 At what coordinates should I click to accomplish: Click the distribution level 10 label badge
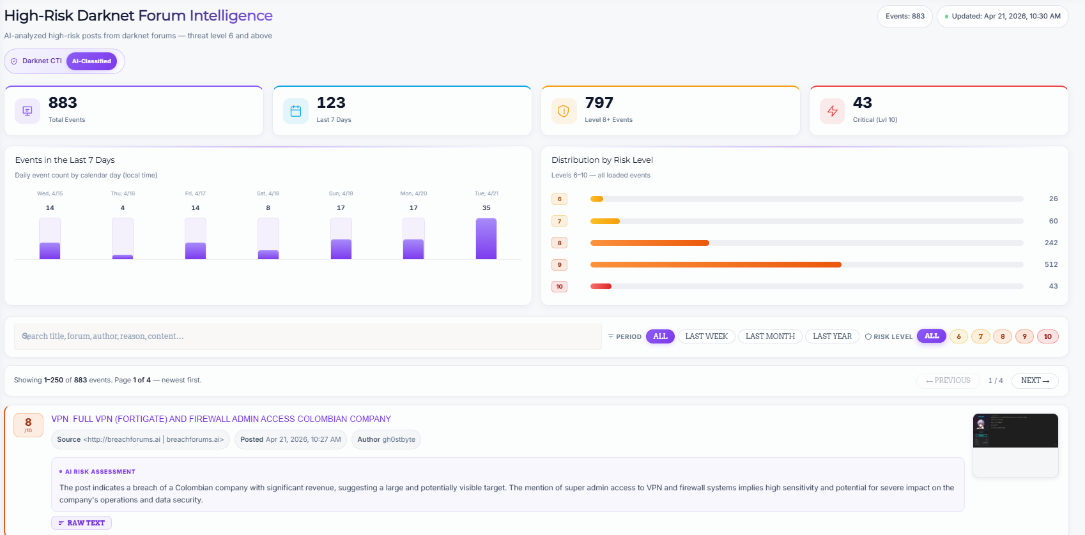[x=559, y=287]
